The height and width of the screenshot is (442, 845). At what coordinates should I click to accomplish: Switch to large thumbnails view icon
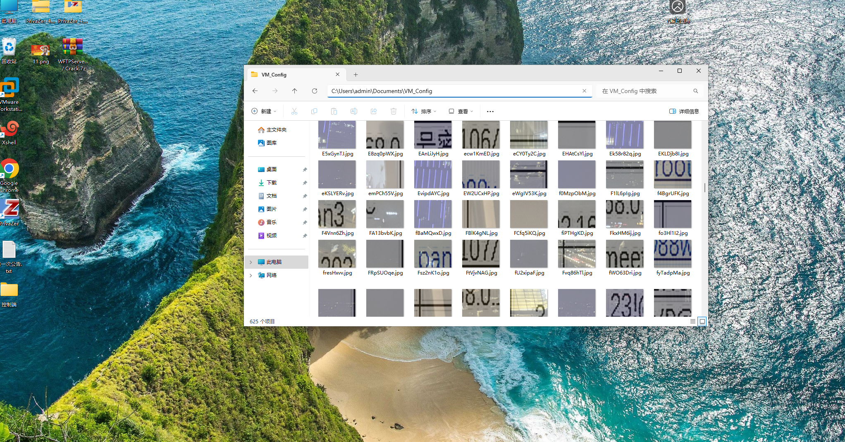(x=702, y=321)
